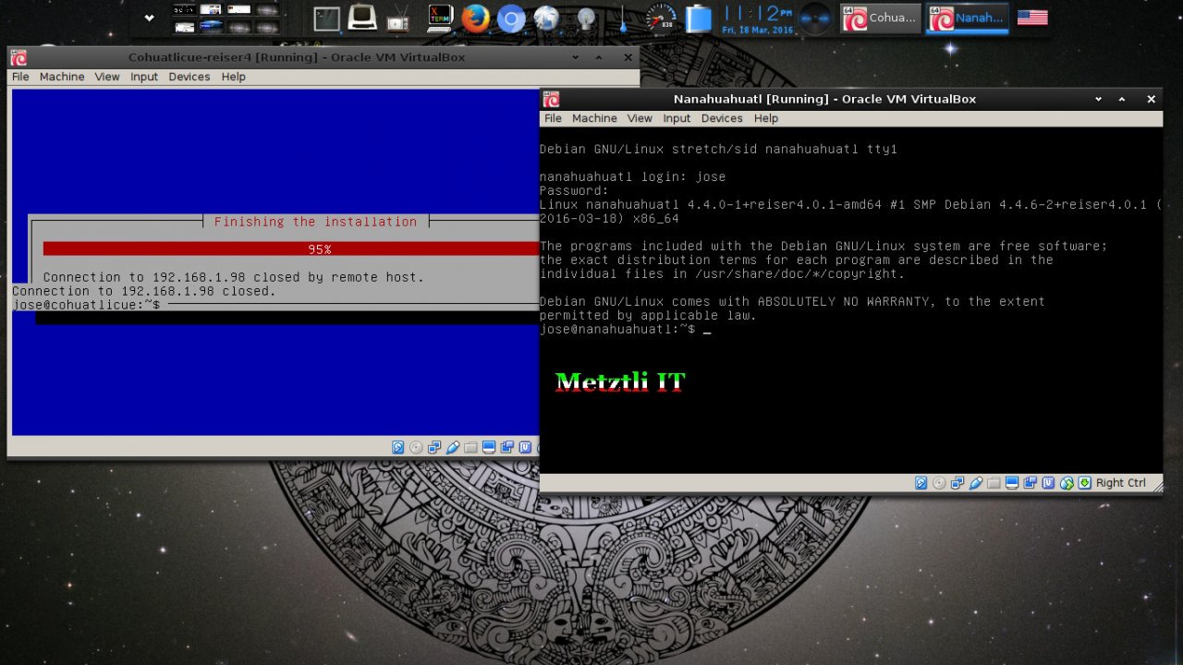
Task: Click hard disk activity icon in Cohuatlicue status bar
Action: click(398, 447)
